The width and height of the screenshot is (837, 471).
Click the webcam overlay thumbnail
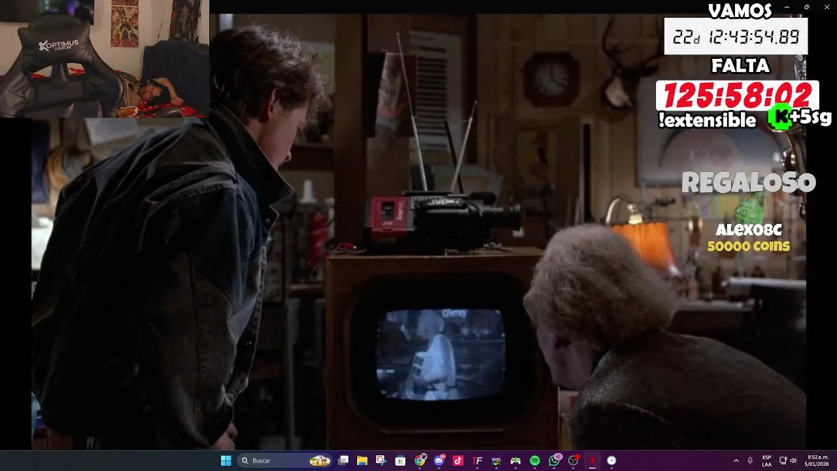coord(105,59)
